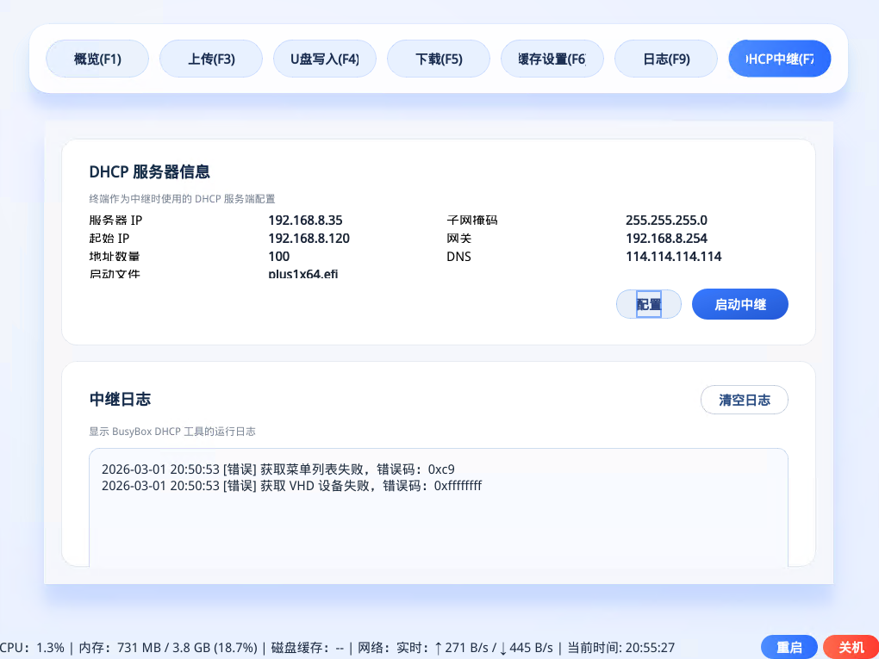Select the DHCP中继(F7) tab

coord(779,59)
